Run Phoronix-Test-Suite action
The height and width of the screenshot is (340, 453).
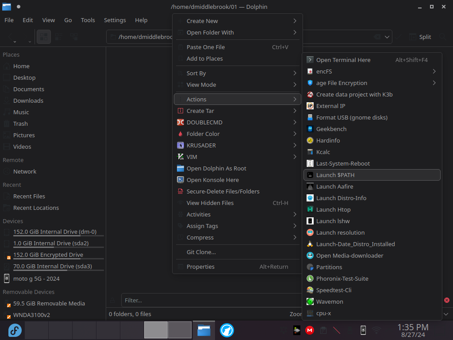(x=372, y=279)
